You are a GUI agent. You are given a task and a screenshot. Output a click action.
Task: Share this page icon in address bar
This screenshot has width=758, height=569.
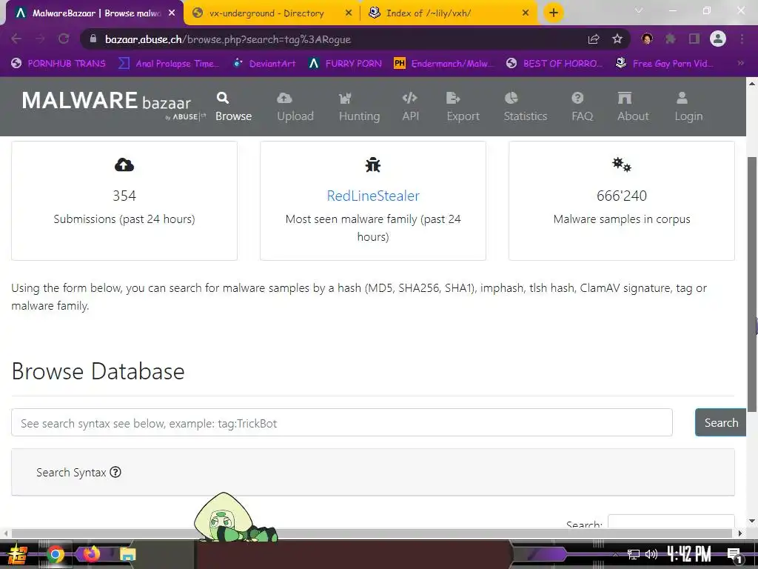tap(594, 39)
